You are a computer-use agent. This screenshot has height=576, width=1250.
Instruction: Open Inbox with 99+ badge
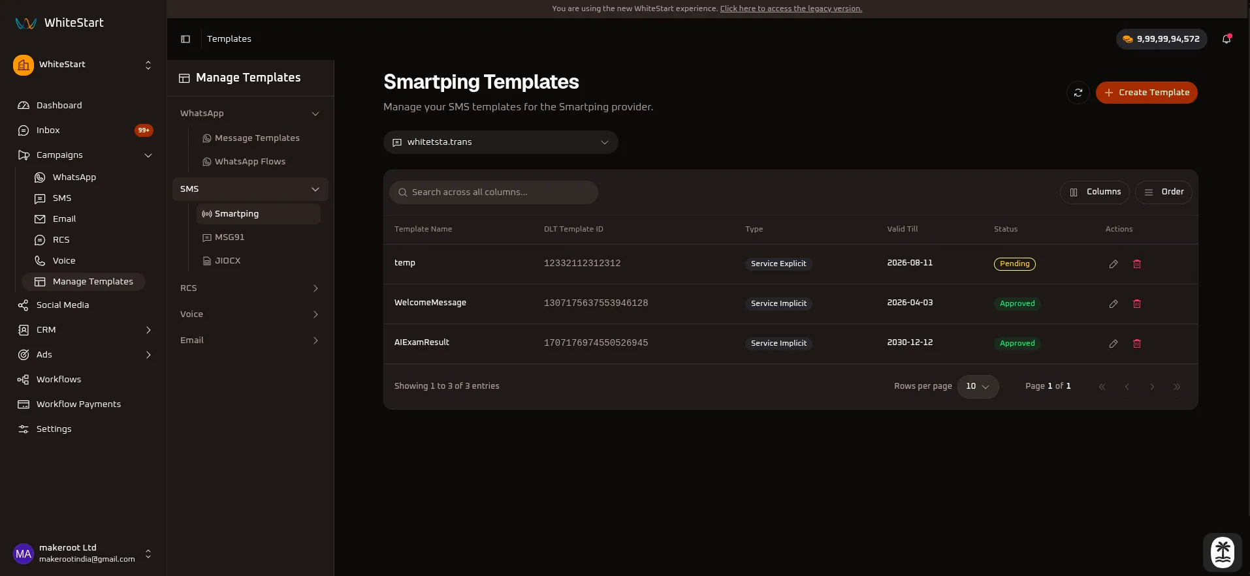tap(83, 130)
